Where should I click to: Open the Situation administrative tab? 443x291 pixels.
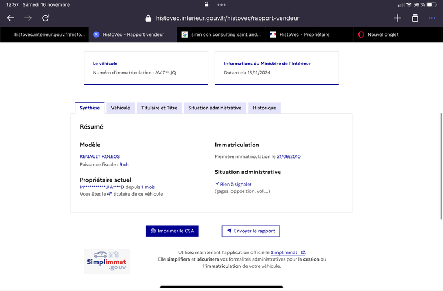coord(215,108)
